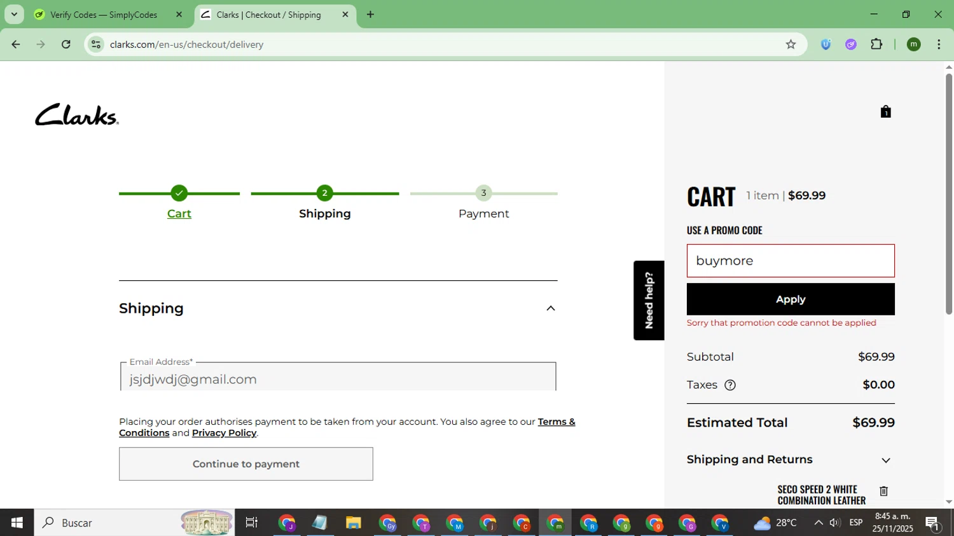The width and height of the screenshot is (954, 536).
Task: Open the Privacy Policy link
Action: (x=224, y=433)
